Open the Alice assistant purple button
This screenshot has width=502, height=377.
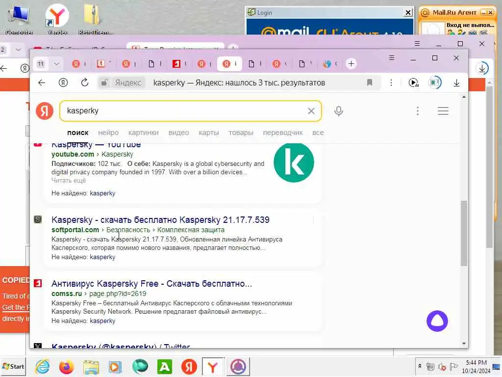click(437, 321)
